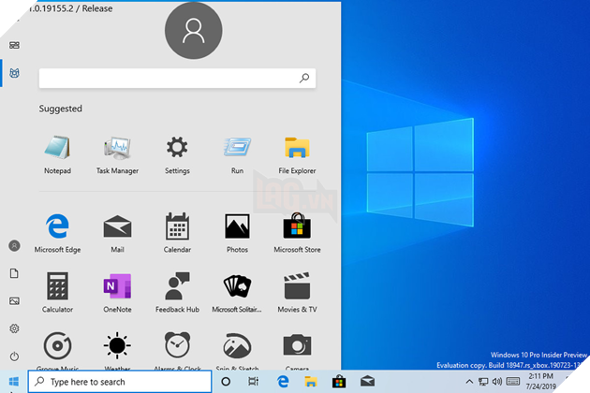Viewport: 590px width, 393px height.
Task: Open Notepad from Suggested apps
Action: tap(57, 154)
